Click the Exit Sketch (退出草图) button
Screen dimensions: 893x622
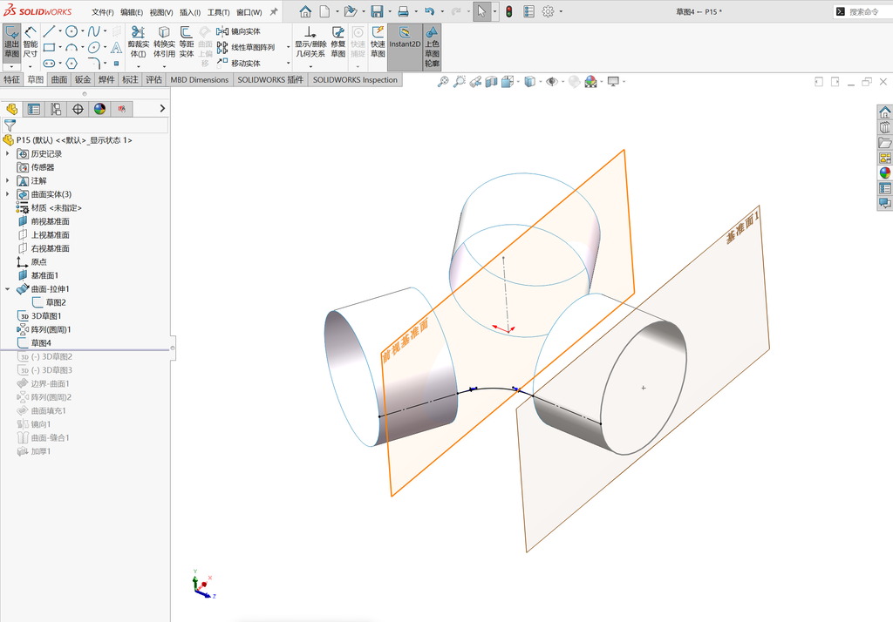click(x=11, y=42)
